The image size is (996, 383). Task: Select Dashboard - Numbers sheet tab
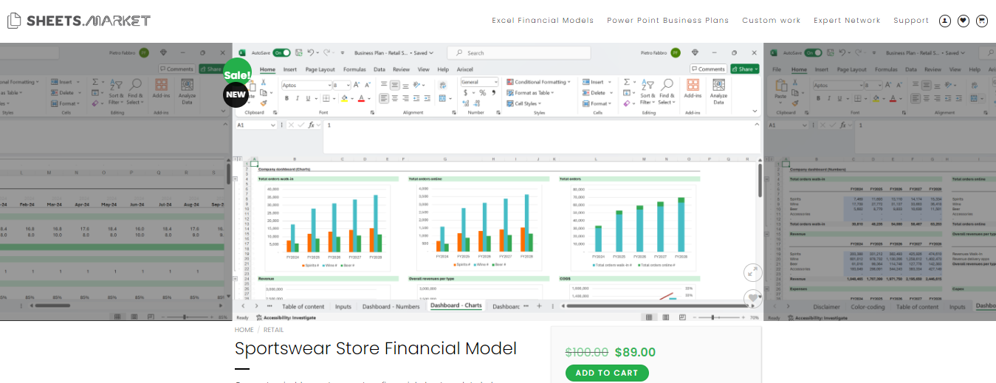(391, 306)
